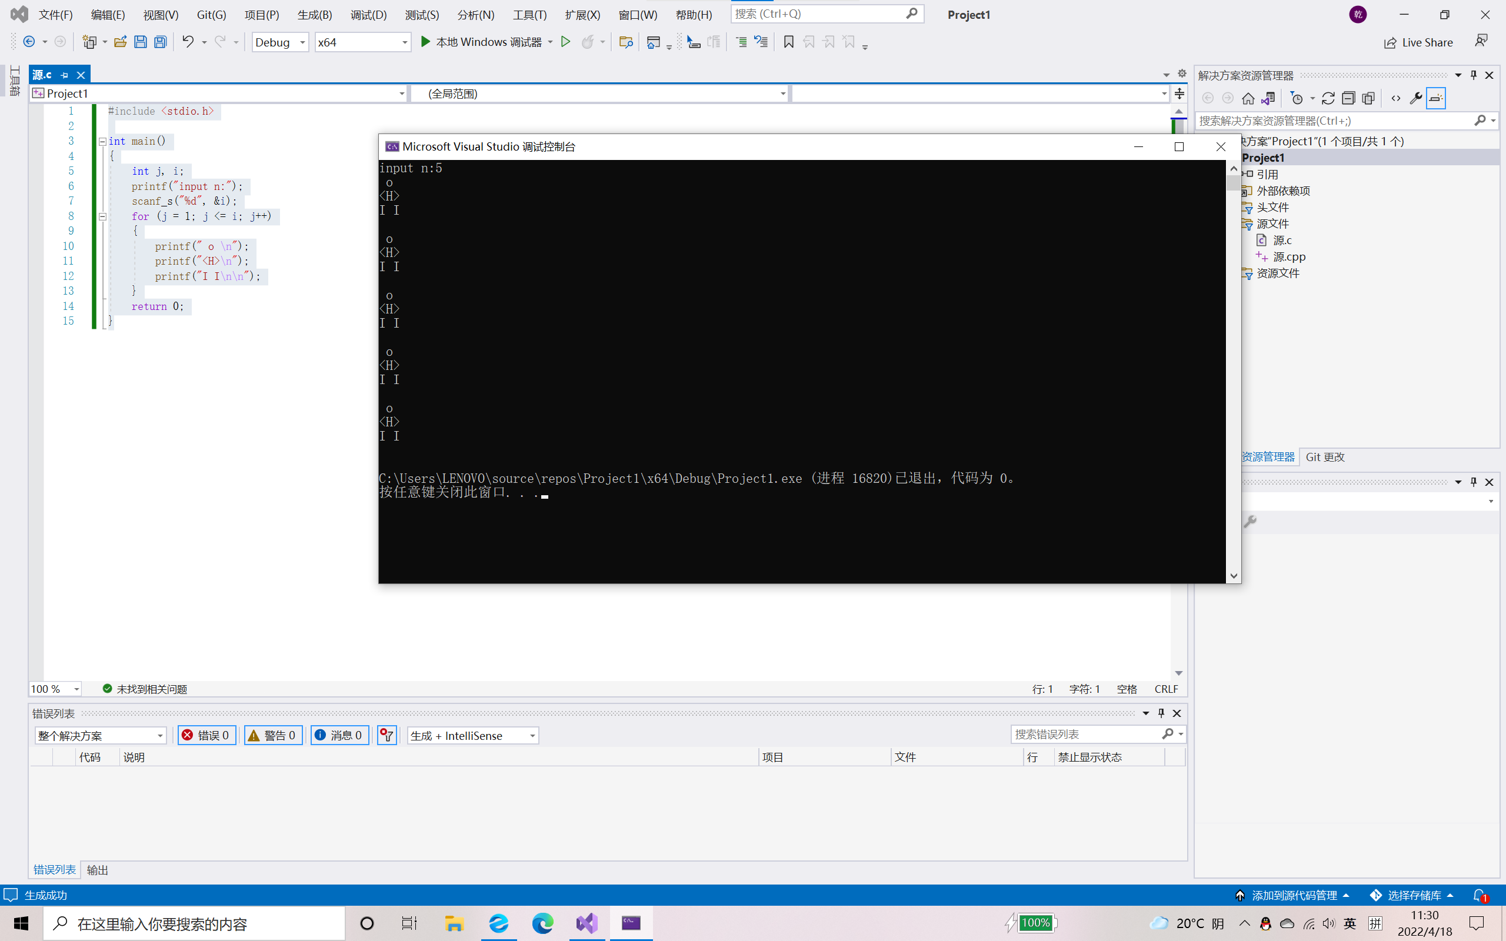This screenshot has height=941, width=1506.
Task: Start Without Debugging green outline arrow
Action: click(x=566, y=42)
